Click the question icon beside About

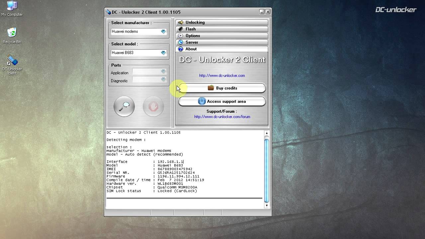click(x=181, y=49)
